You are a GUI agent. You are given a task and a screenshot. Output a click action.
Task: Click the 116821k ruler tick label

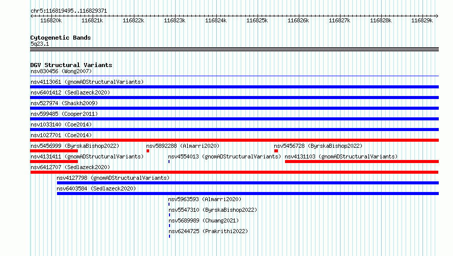(x=92, y=21)
